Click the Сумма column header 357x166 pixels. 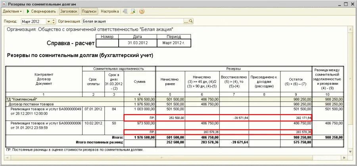pos(140,82)
